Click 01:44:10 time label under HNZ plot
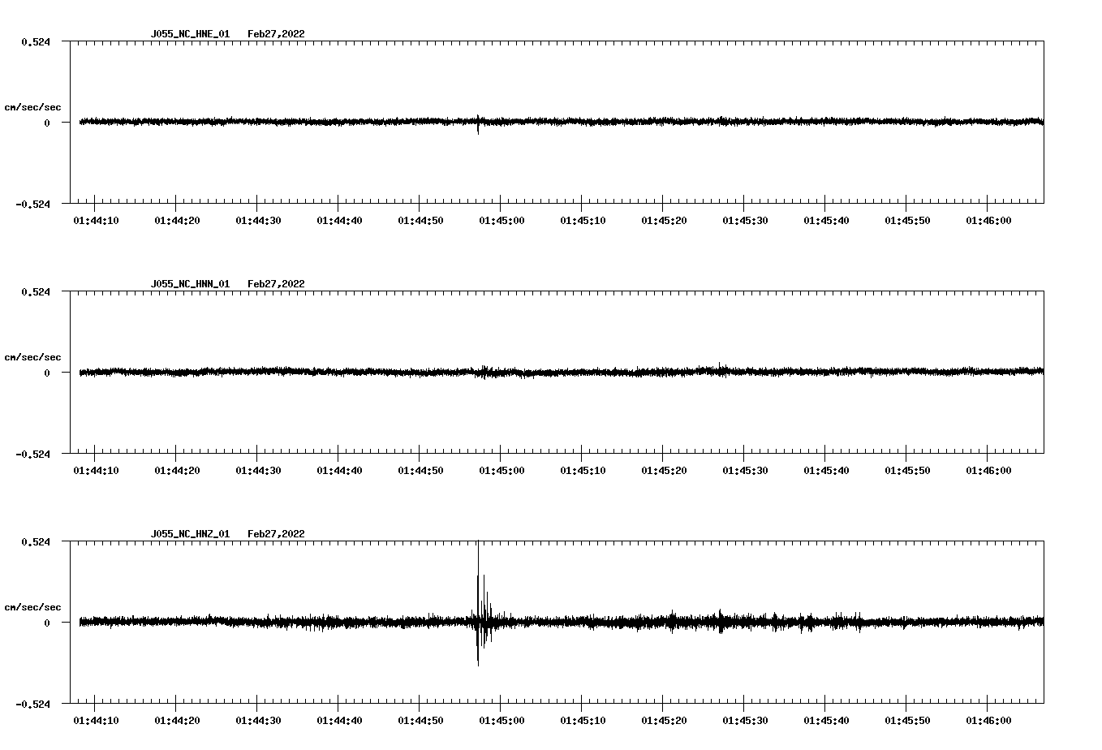Viewport: 1102px width, 750px height. click(96, 721)
